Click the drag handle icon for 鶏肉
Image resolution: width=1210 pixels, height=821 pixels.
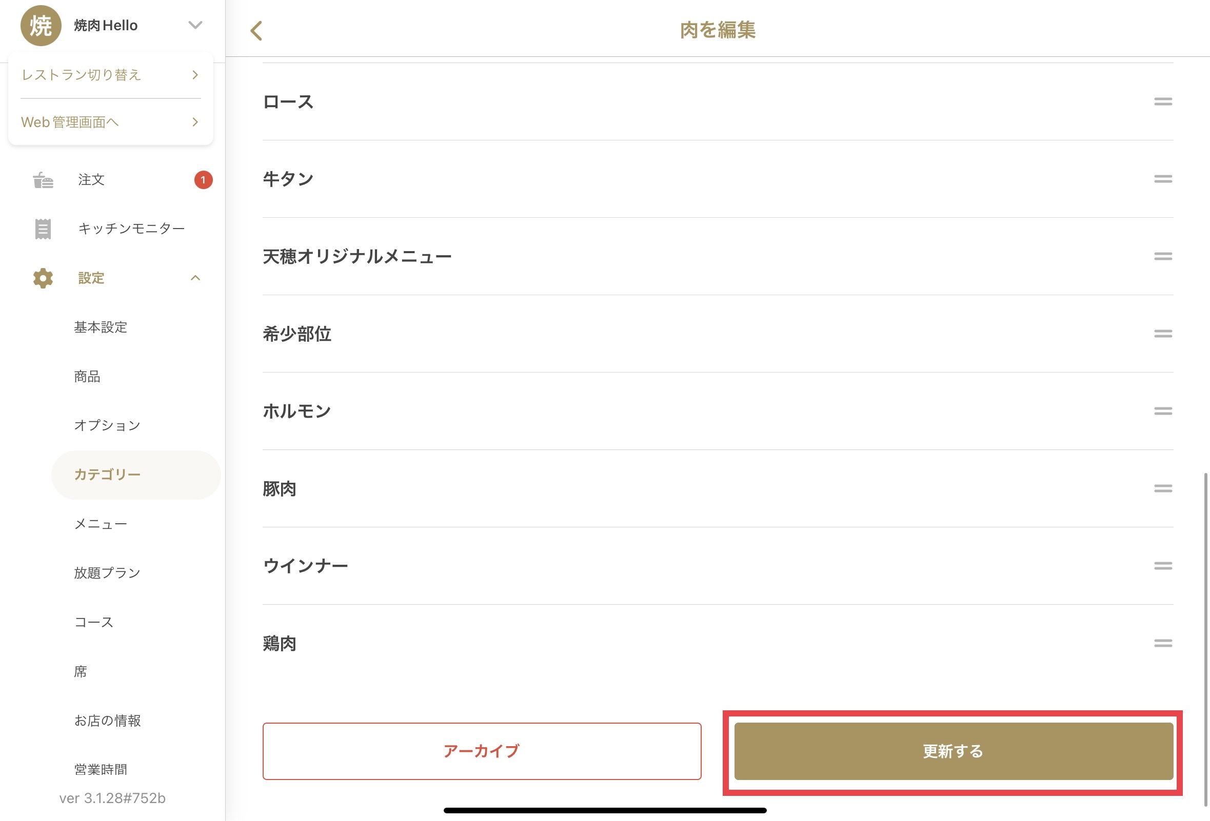tap(1163, 644)
